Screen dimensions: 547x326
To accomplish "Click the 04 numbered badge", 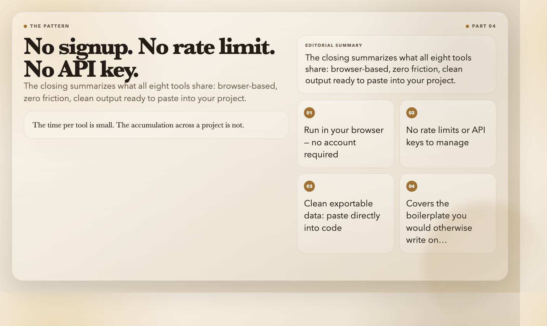I will pyautogui.click(x=411, y=186).
